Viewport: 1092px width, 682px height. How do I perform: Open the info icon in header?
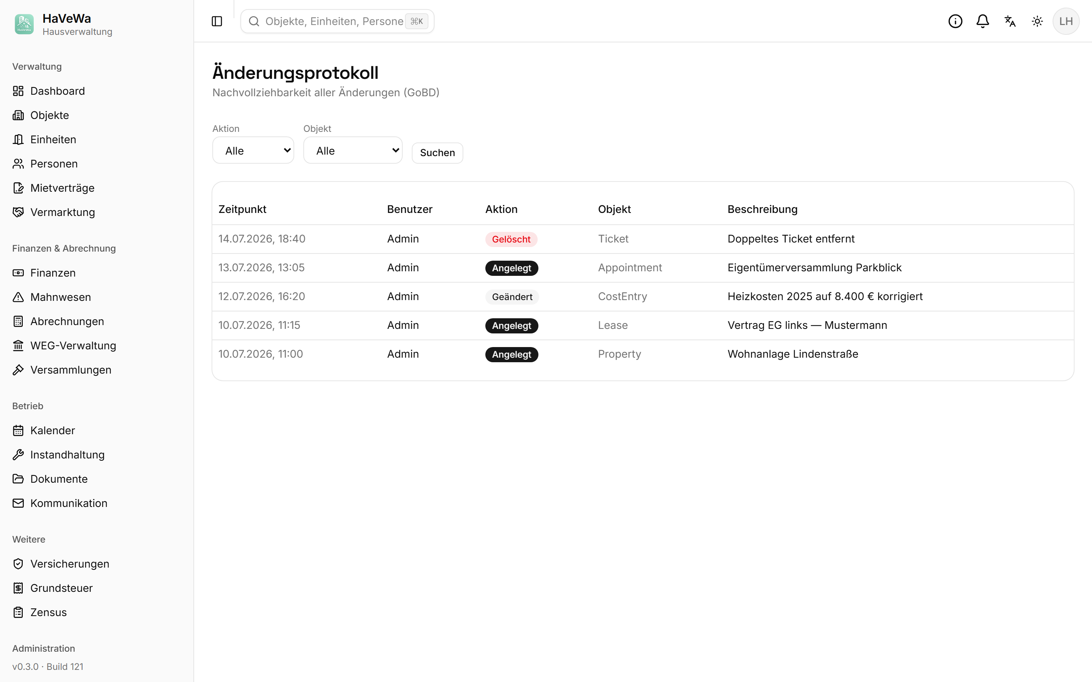point(955,21)
